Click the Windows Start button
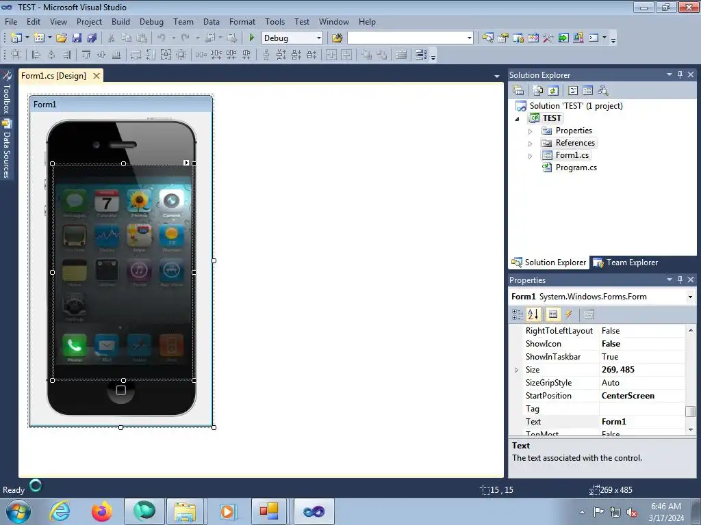Screen dimensions: 701x525 coord(18,511)
